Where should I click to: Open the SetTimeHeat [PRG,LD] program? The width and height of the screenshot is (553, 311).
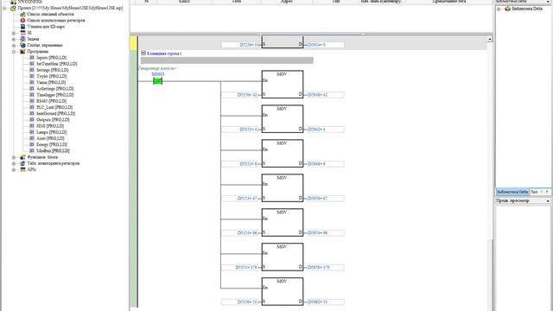point(56,64)
